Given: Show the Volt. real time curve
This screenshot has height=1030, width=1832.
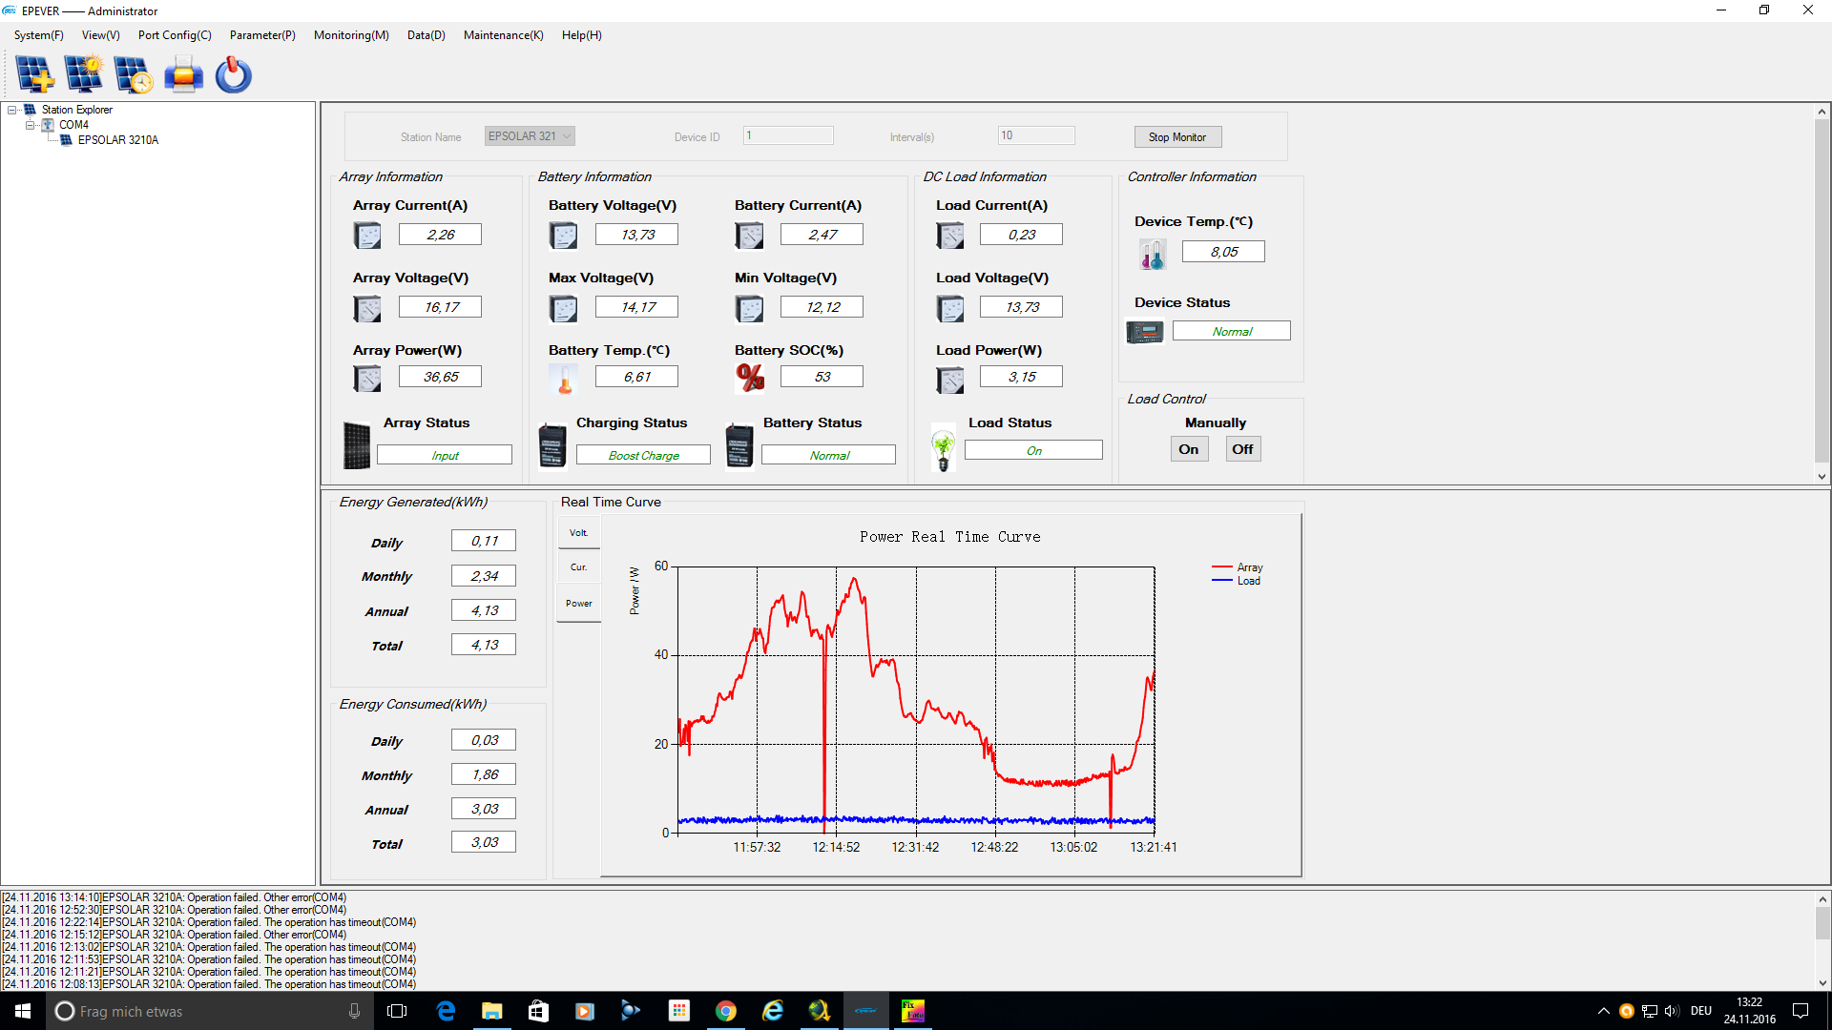Looking at the screenshot, I should 578,532.
